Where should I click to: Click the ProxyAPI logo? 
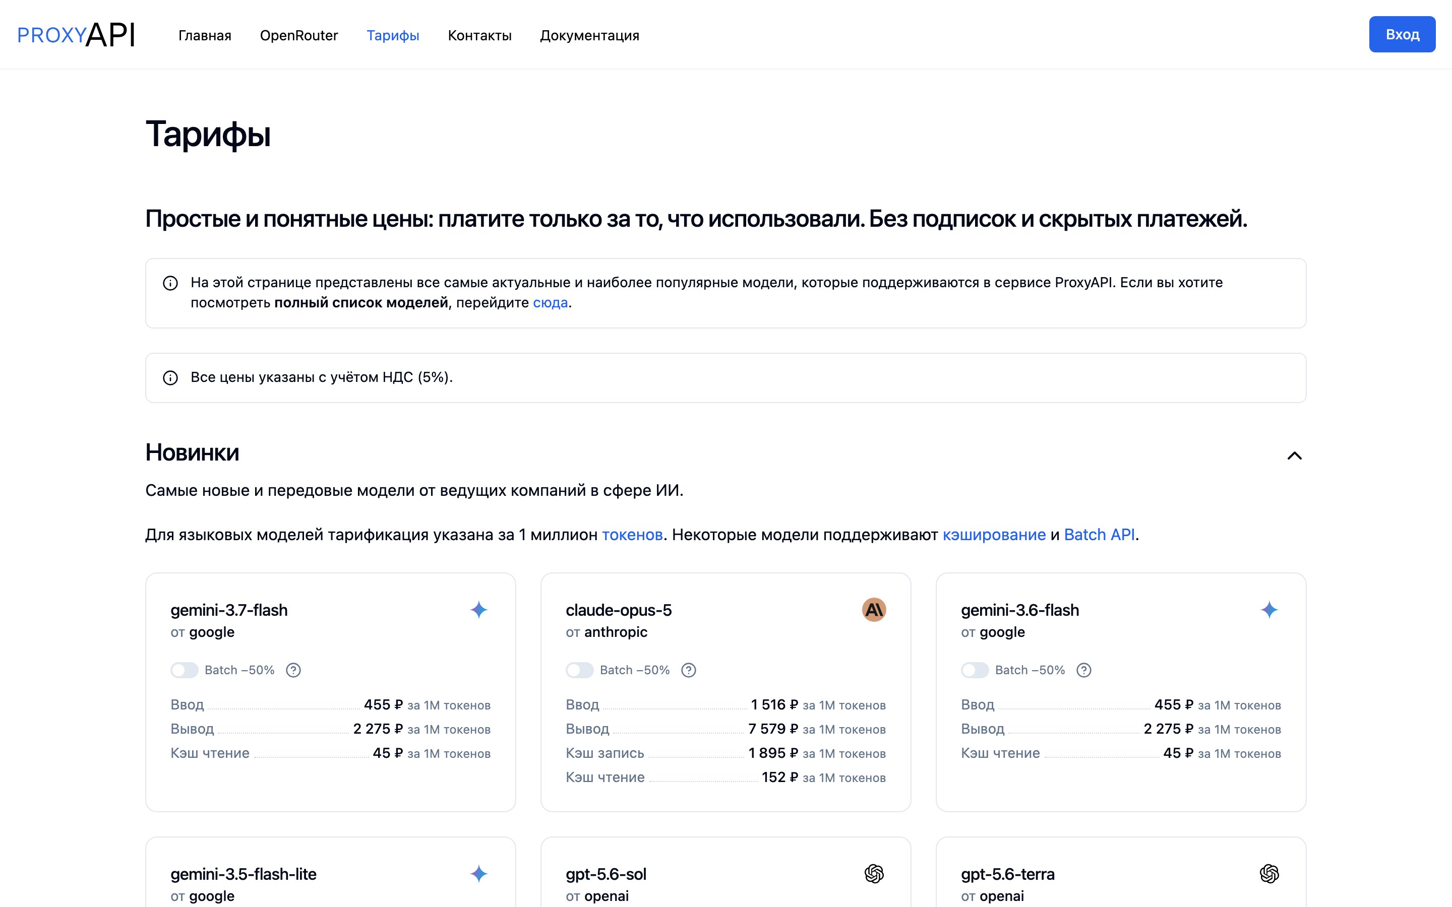pos(76,35)
